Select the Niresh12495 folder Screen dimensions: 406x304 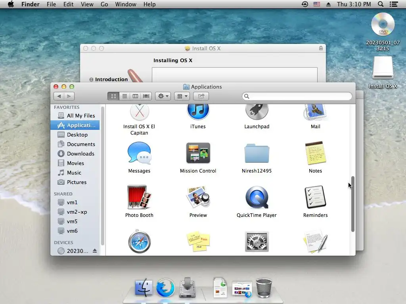coord(257,153)
